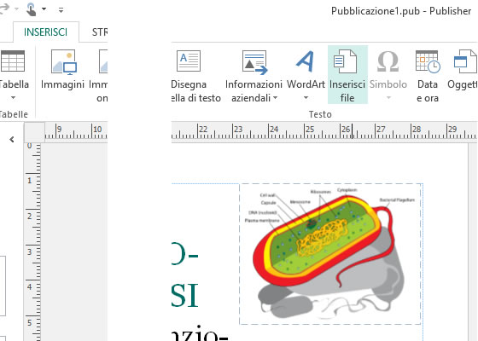Open the Simbolo dropdown arrow
The width and height of the screenshot is (478, 341).
(388, 98)
